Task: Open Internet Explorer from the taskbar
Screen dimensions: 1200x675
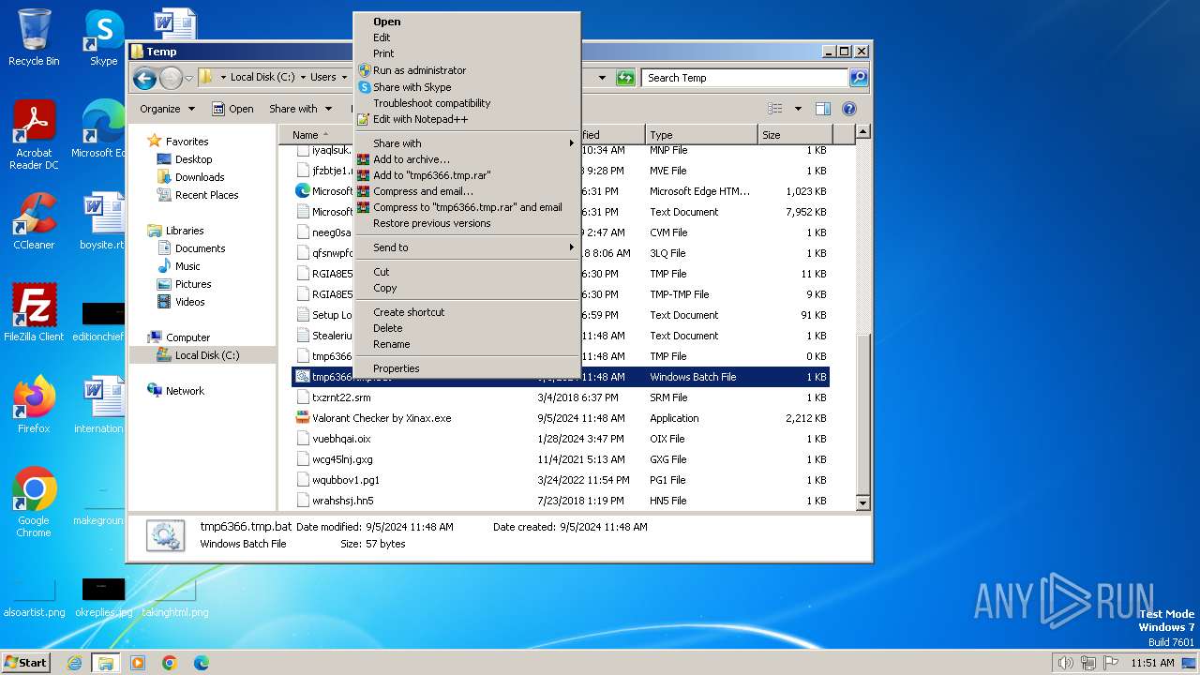Action: coord(74,663)
